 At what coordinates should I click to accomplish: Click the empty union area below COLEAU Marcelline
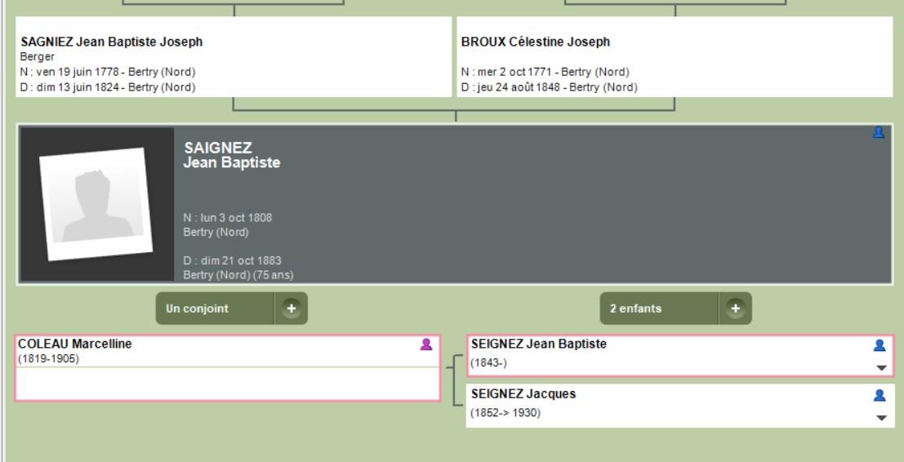click(228, 383)
